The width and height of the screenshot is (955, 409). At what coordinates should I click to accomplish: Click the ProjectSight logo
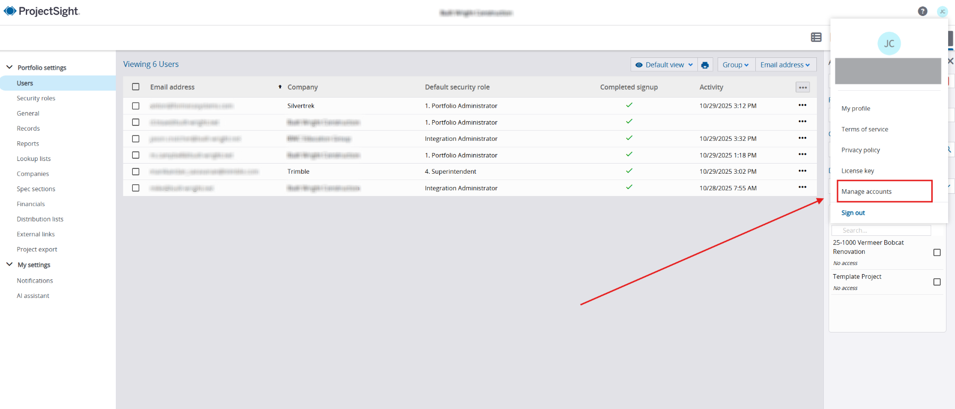point(41,11)
